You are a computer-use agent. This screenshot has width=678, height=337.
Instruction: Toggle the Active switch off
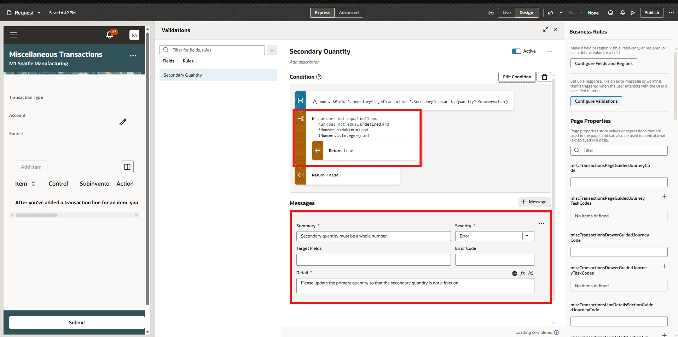(516, 51)
